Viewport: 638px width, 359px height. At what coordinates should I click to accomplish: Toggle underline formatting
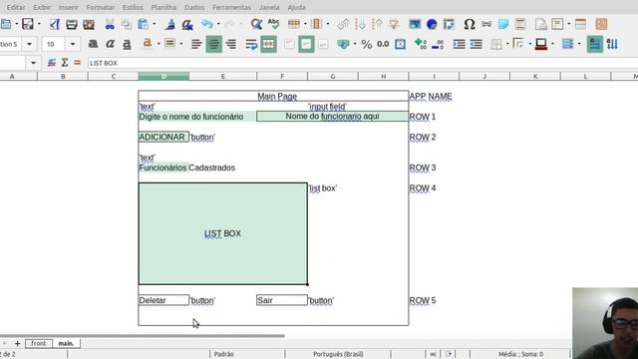(127, 44)
